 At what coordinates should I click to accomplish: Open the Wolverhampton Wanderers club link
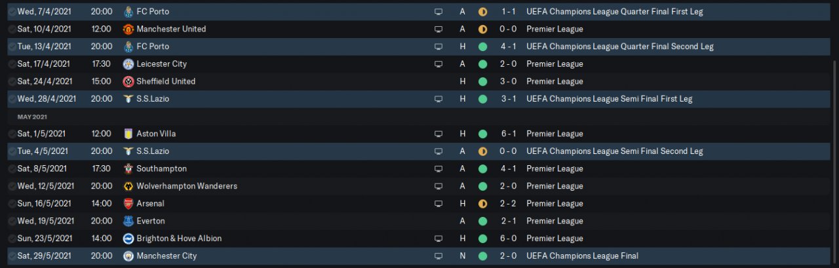[187, 186]
